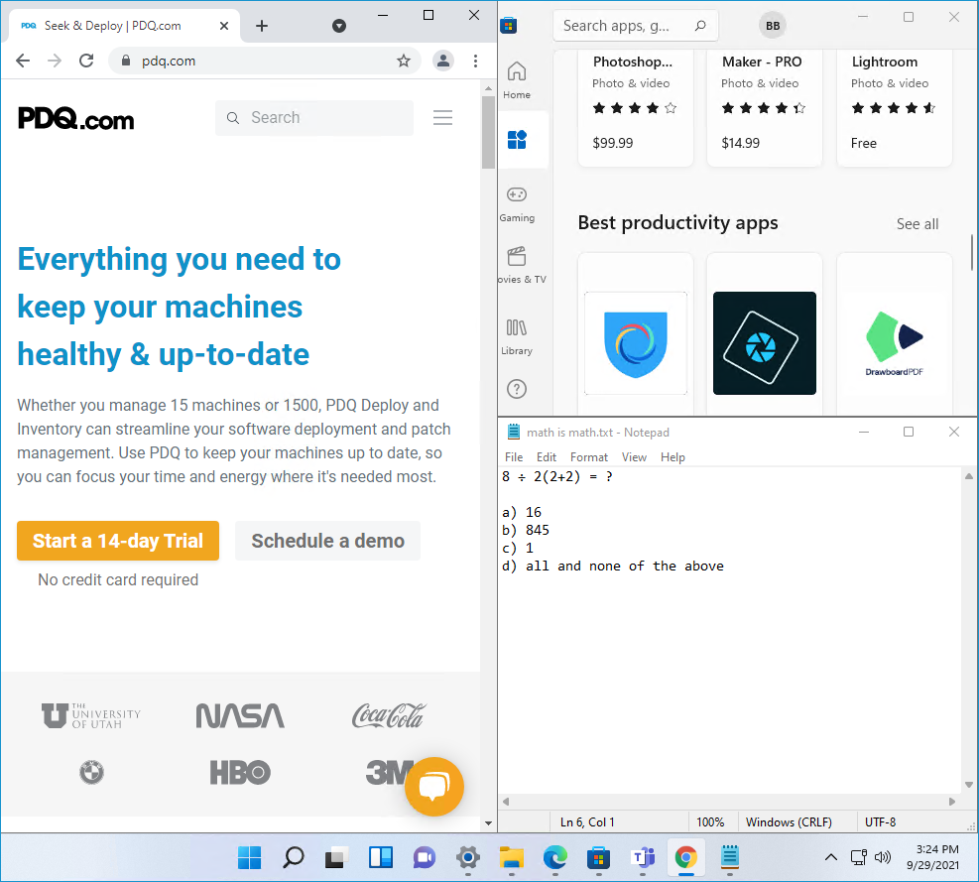This screenshot has width=979, height=882.
Task: Open Windows Start button
Action: tap(250, 857)
